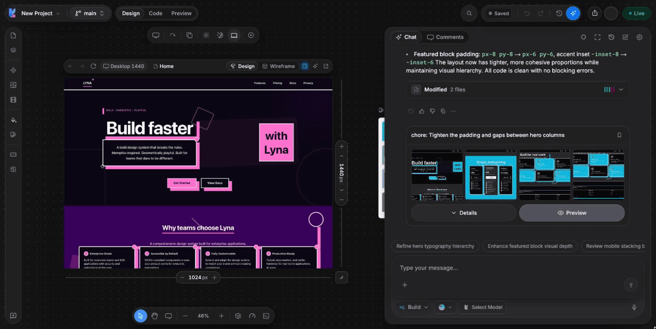Switch to the Chat tab

click(x=406, y=37)
